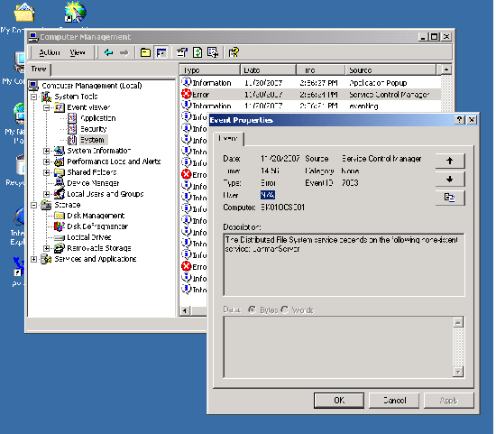Expand the System Information node
Viewport: 496px width, 434px height.
[47, 151]
